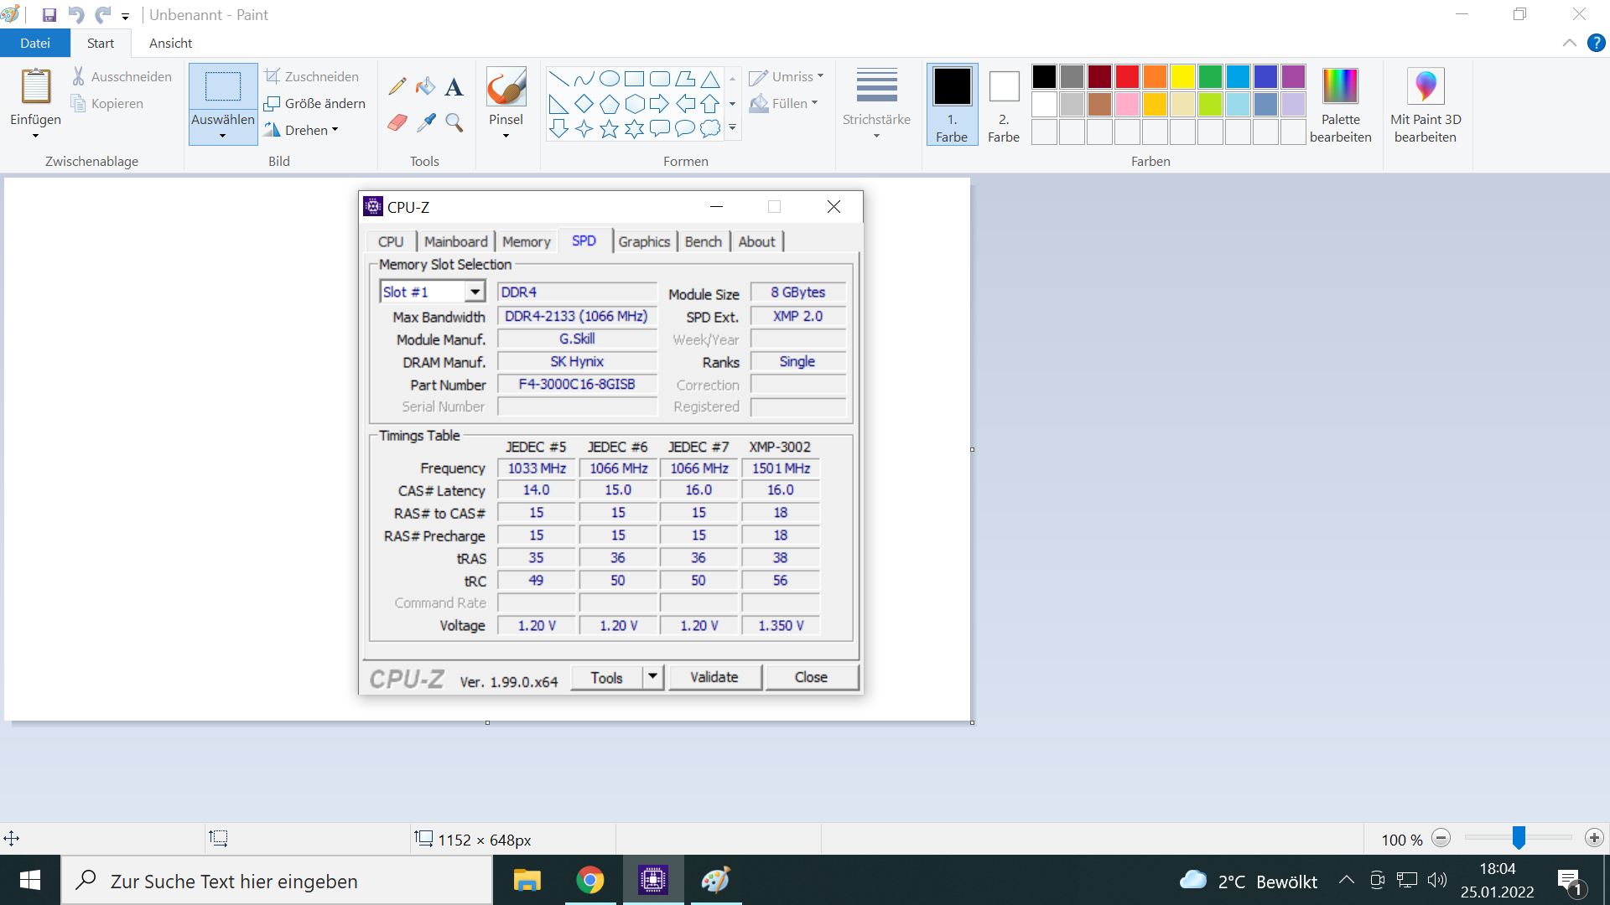The image size is (1610, 905).
Task: Select the Eraser tool
Action: [x=397, y=122]
